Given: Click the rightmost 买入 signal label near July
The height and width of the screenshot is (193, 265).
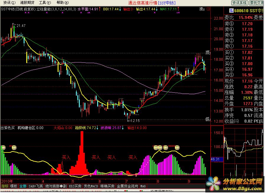Looking at the screenshot, I should pyautogui.click(x=133, y=157).
